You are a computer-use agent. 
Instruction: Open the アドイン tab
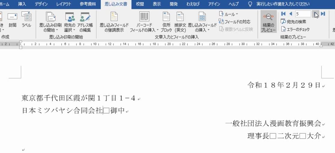[x=214, y=4]
